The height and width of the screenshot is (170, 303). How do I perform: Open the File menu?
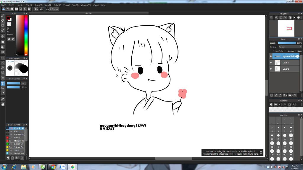pyautogui.click(x=4, y=5)
